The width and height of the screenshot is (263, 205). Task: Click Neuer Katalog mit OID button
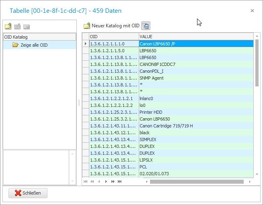click(x=111, y=26)
